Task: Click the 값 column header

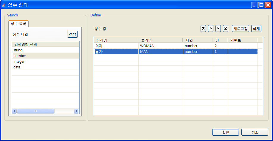Action: pos(220,40)
